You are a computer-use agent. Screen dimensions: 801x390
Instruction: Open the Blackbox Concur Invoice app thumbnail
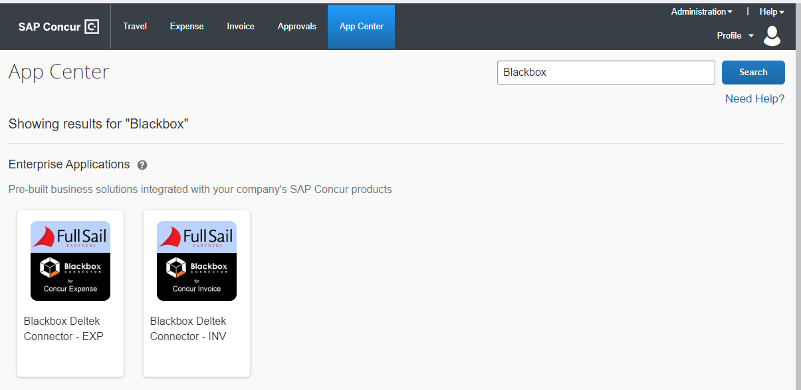click(197, 261)
